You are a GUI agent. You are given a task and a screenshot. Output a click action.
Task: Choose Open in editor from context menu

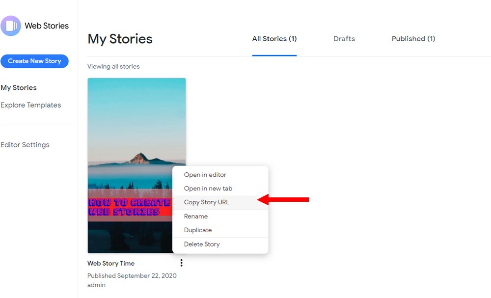coord(220,175)
